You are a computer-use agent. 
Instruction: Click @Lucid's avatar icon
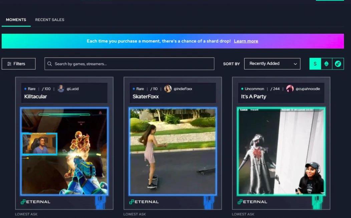(61, 89)
